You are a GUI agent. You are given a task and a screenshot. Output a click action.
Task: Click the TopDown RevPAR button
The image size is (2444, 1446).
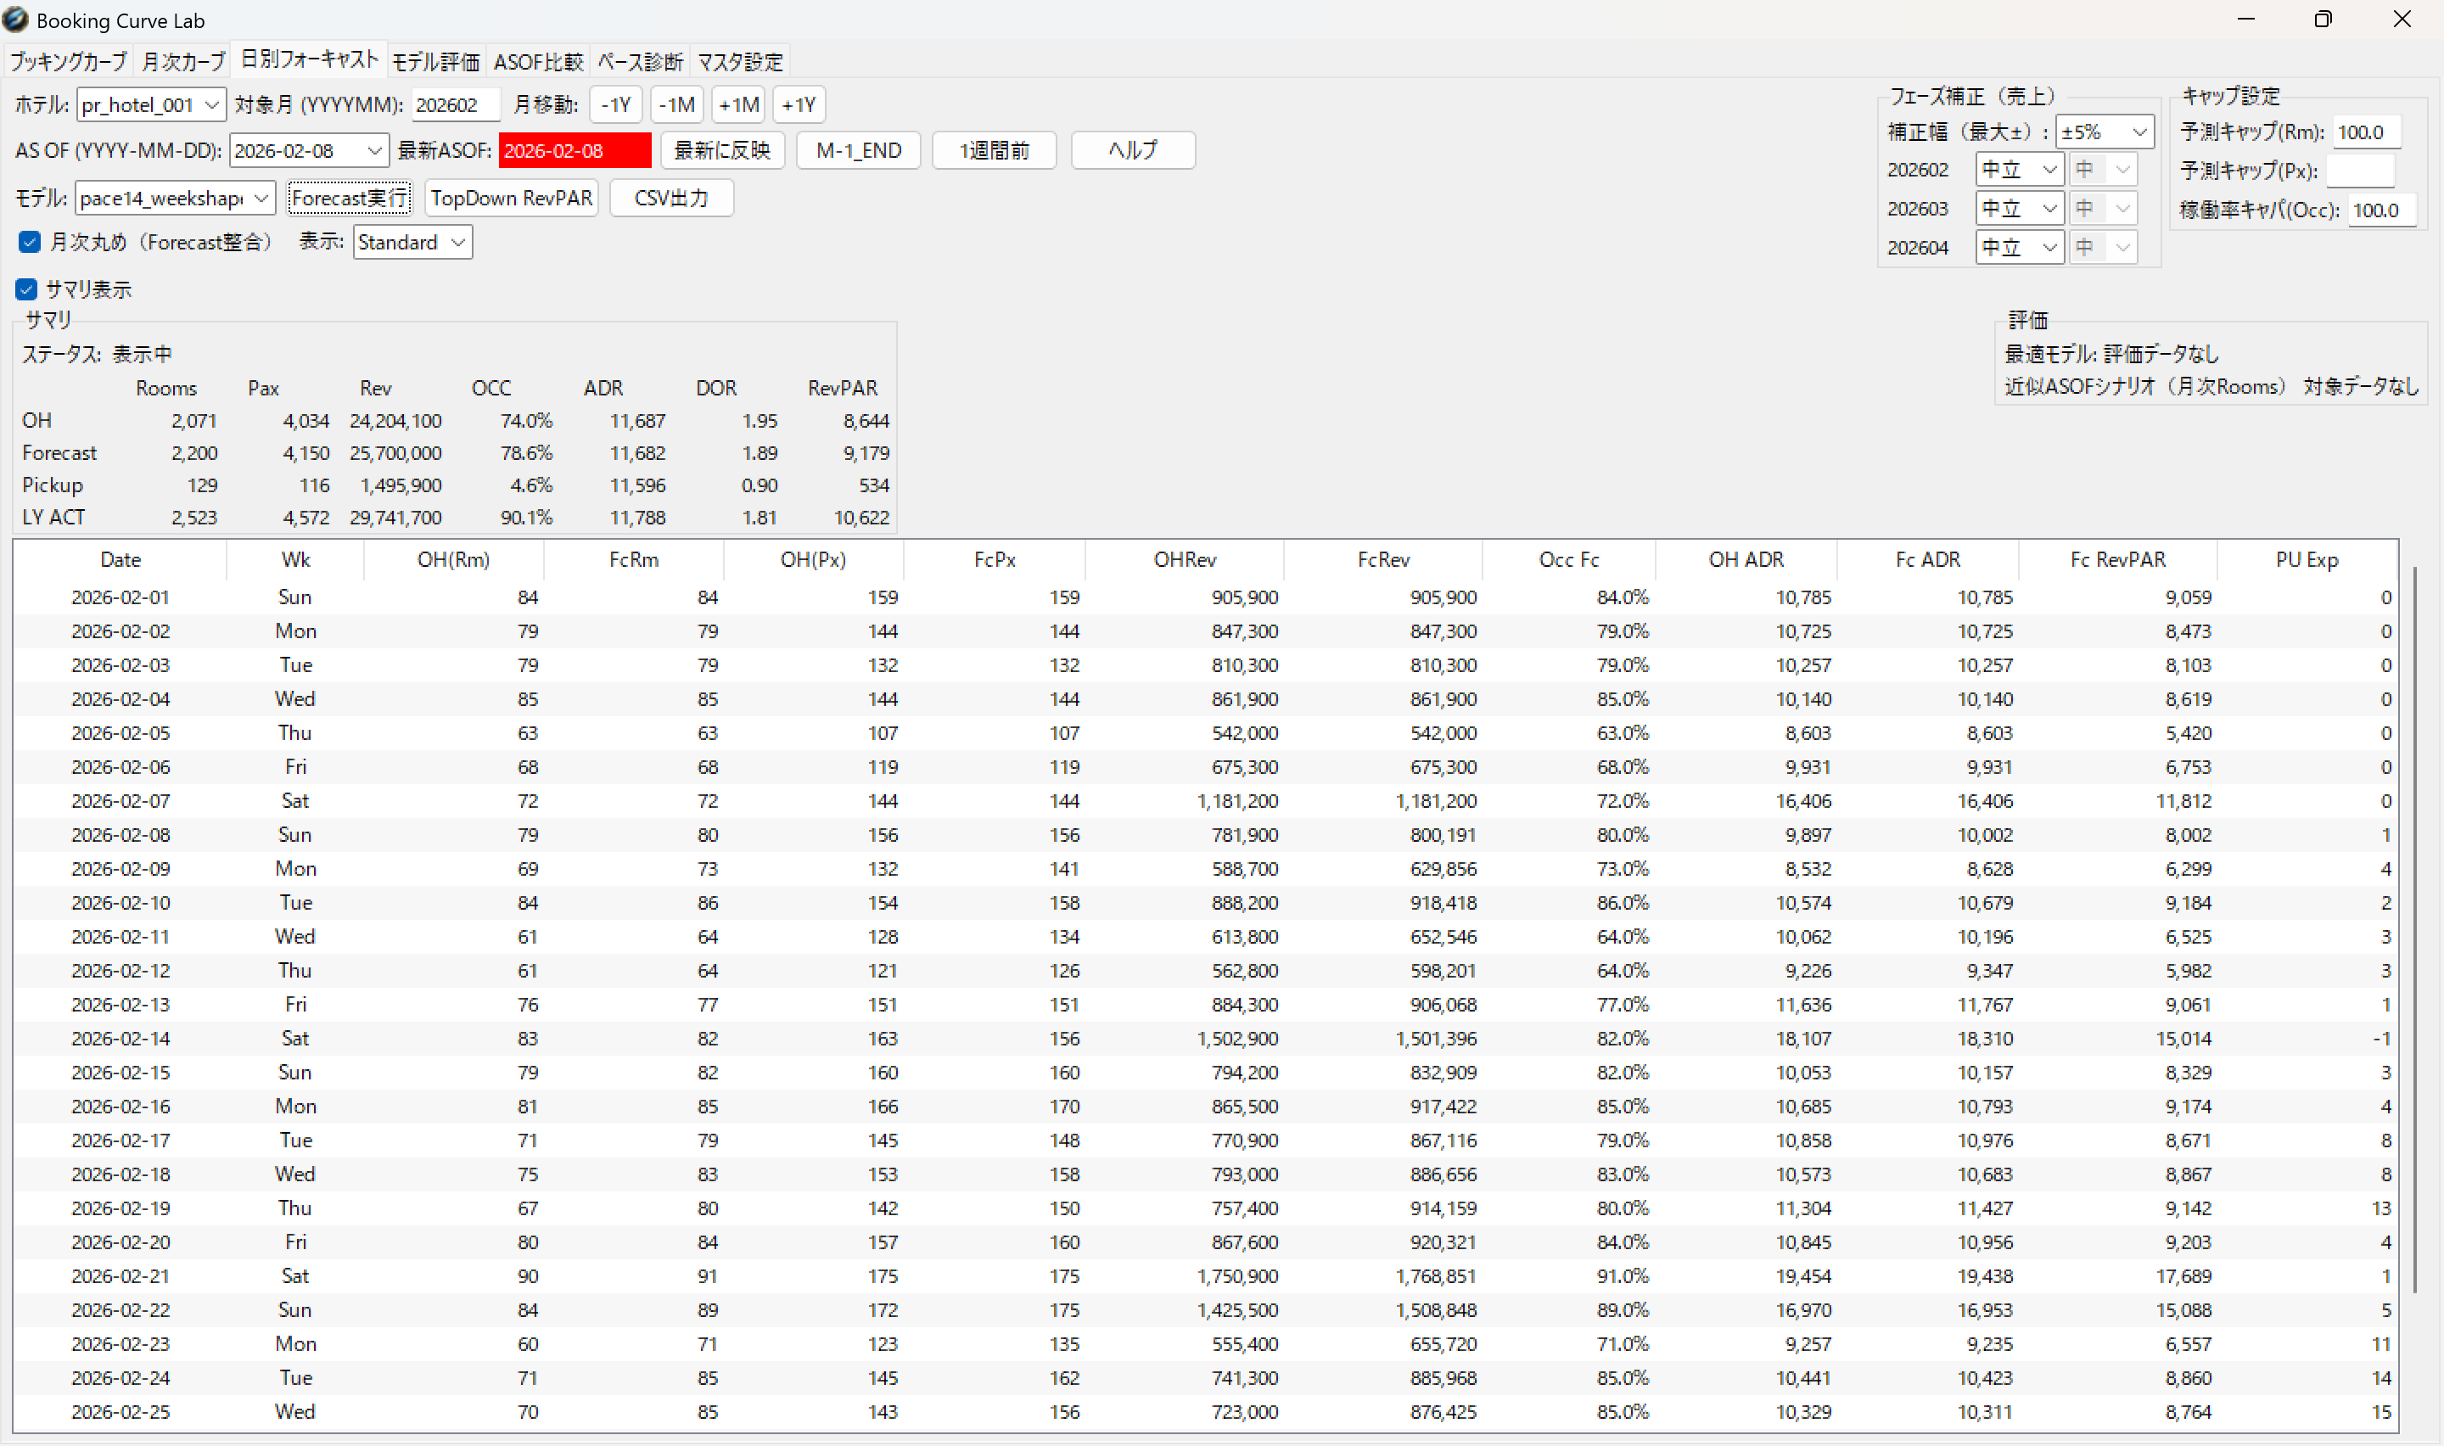(x=512, y=199)
